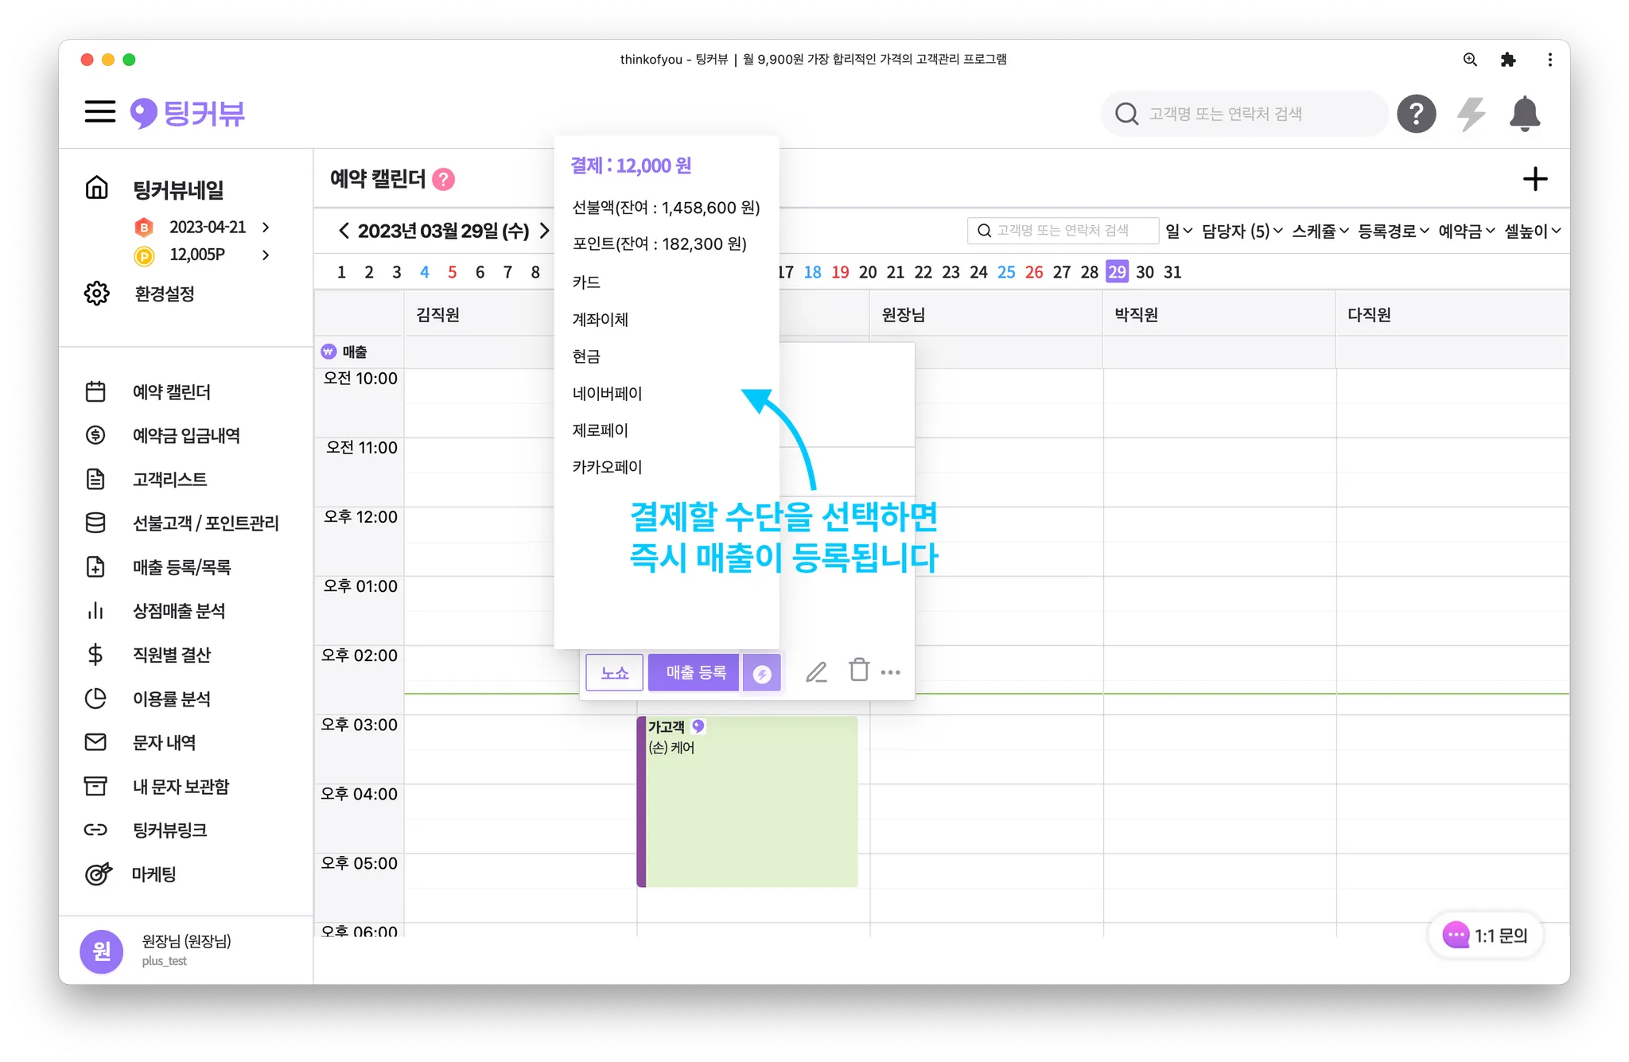Viewport: 1629px width, 1062px height.
Task: Click the help question mark icon in header
Action: [1416, 114]
